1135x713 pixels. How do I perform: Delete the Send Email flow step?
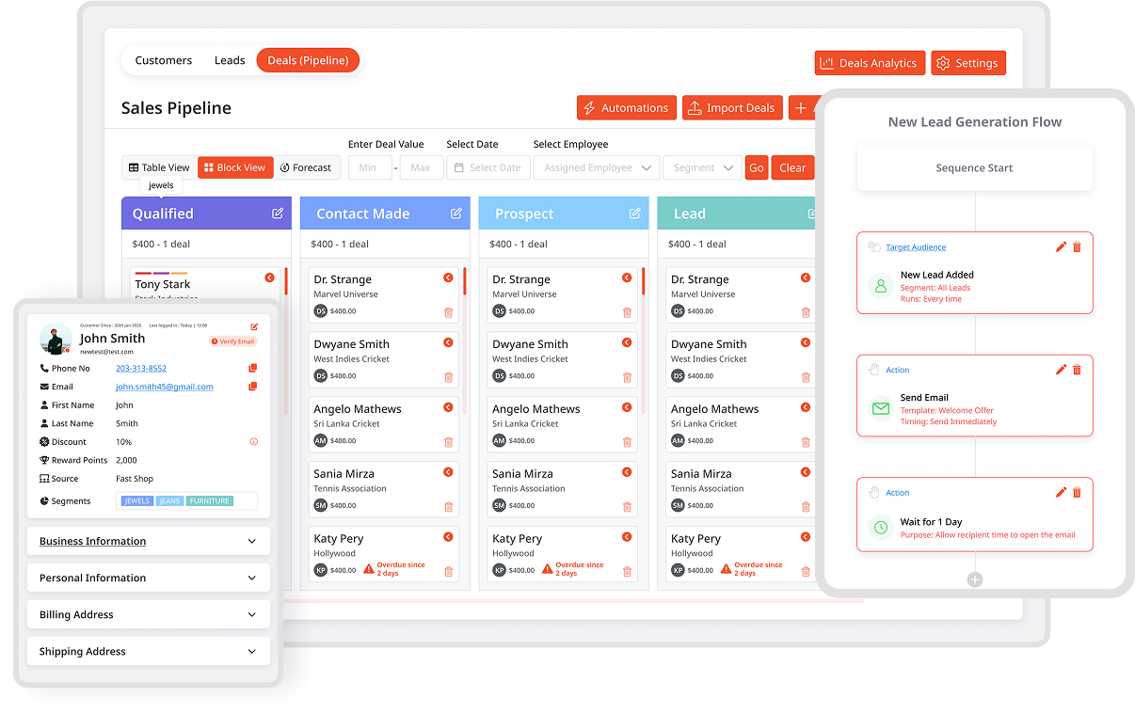[x=1078, y=370]
